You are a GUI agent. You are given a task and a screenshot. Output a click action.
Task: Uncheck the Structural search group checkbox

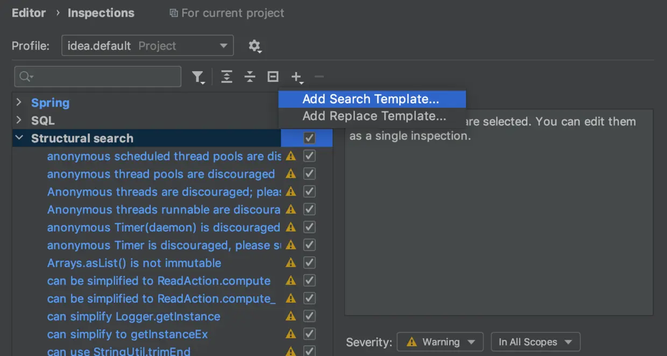[309, 138]
